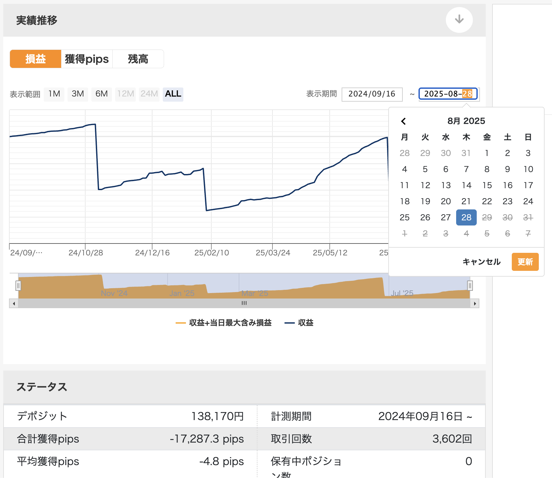
Task: Switch to the 獲得pips tab
Action: point(87,59)
